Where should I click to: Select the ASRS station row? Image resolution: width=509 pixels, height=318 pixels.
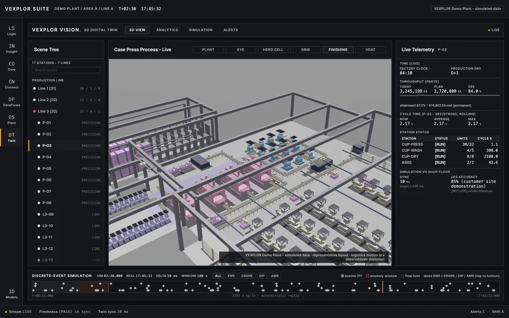point(450,162)
